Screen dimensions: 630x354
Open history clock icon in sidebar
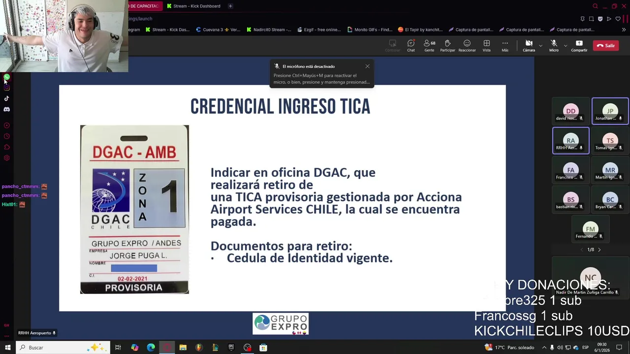7,136
